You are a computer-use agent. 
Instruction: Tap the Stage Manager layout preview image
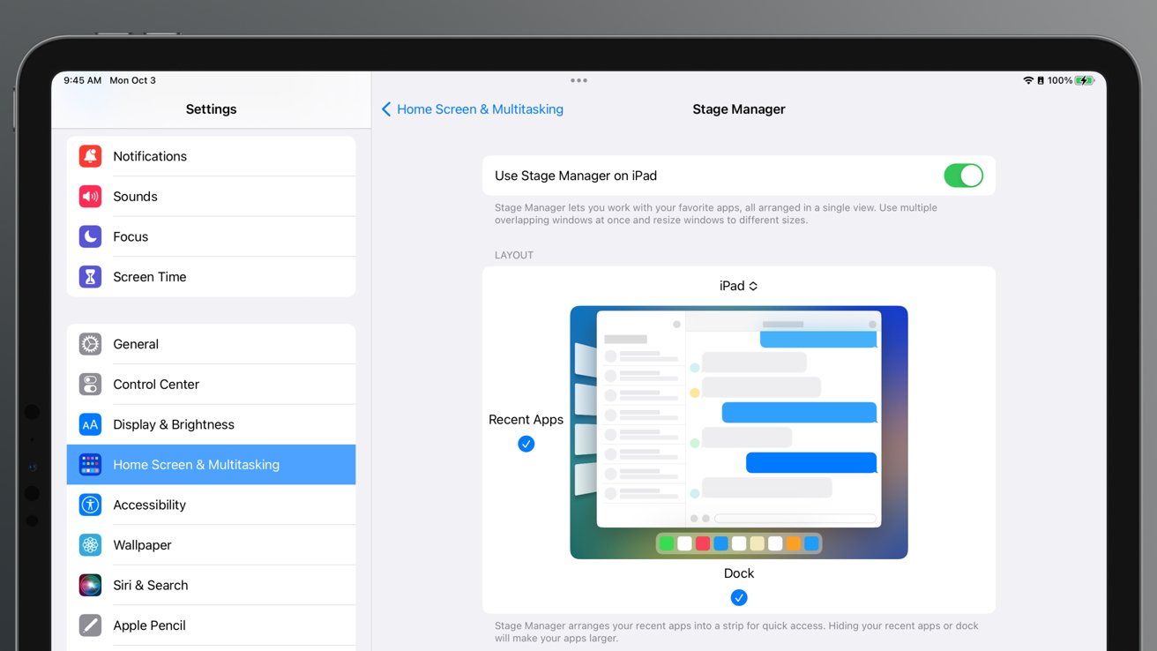pos(739,432)
